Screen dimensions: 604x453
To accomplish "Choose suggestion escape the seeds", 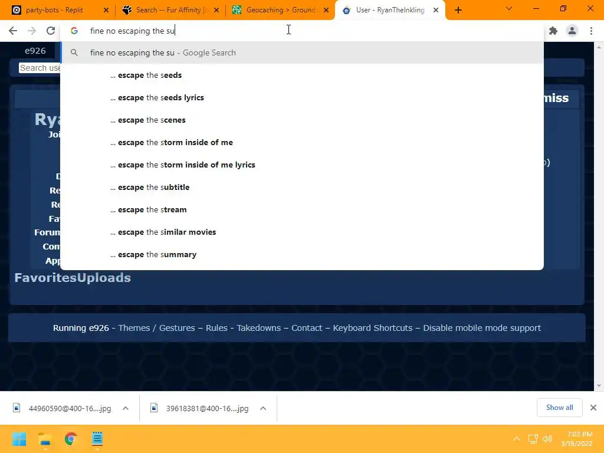I will (302, 75).
